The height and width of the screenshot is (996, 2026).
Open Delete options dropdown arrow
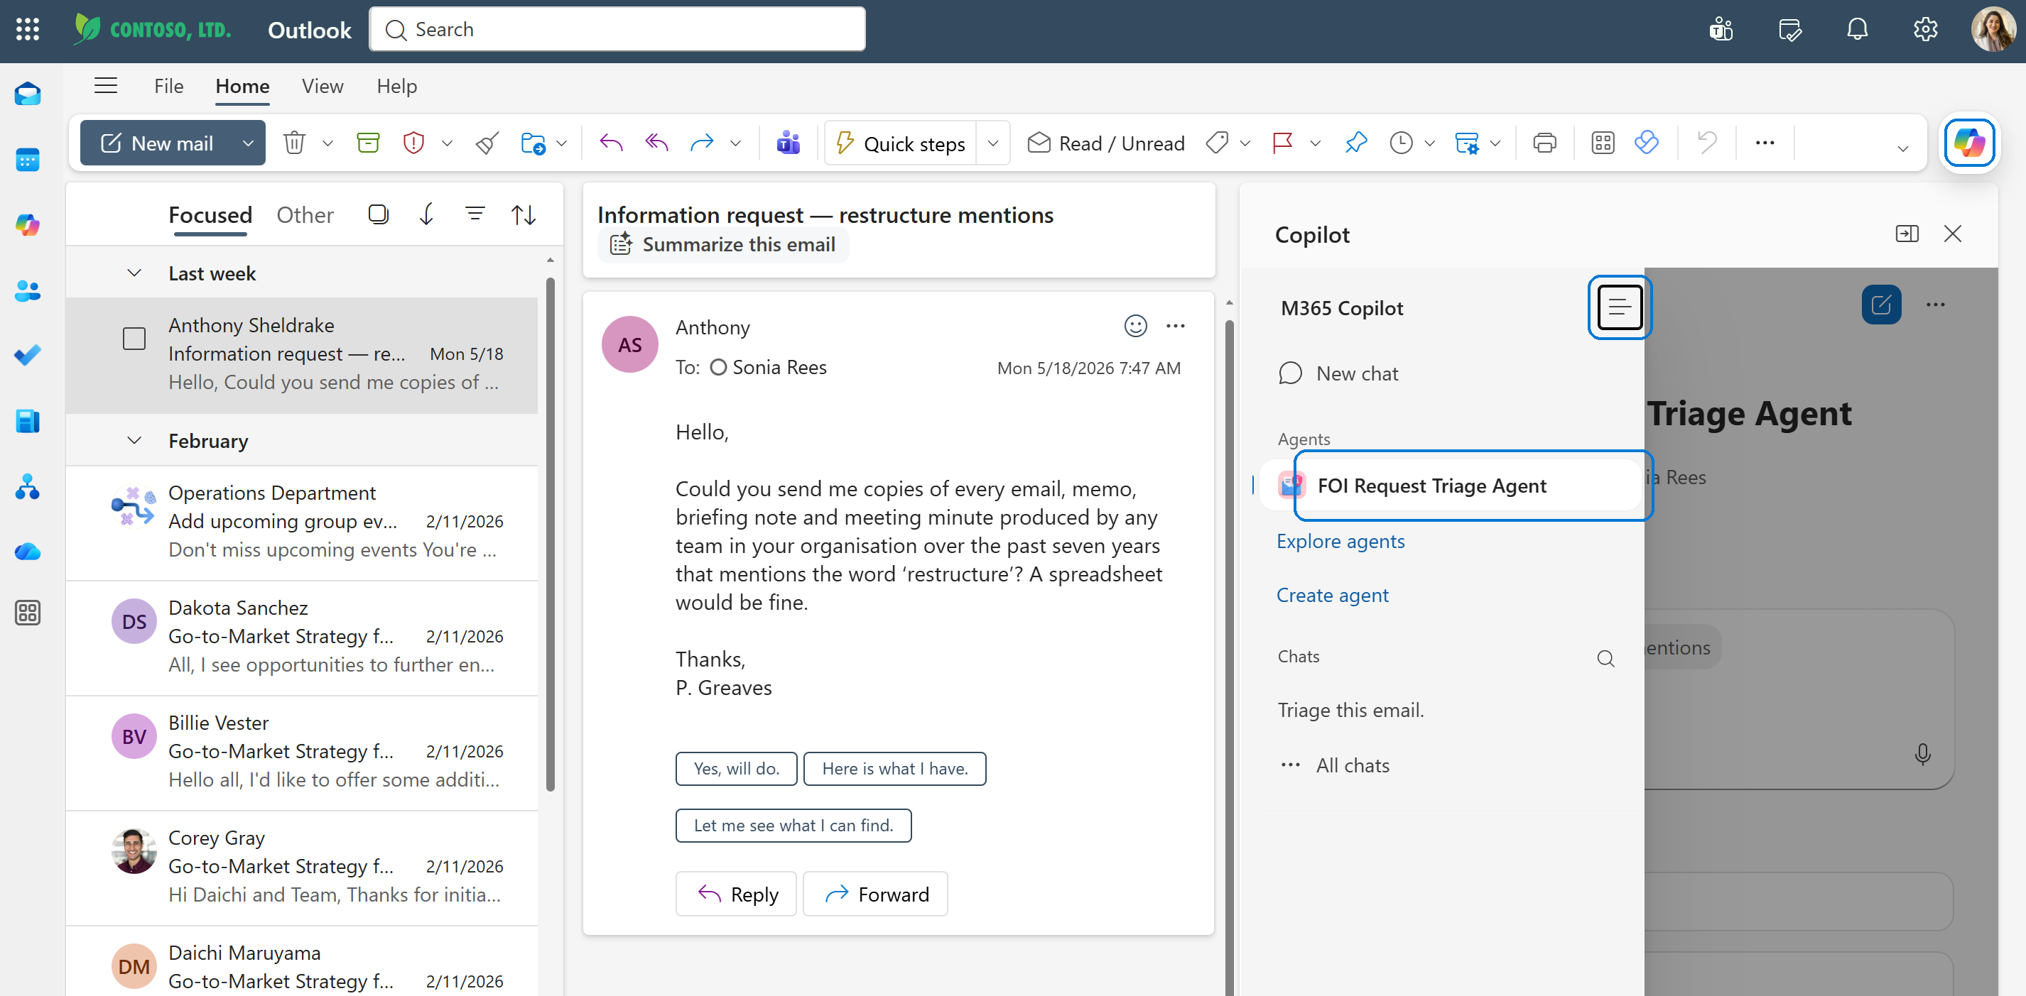click(327, 144)
